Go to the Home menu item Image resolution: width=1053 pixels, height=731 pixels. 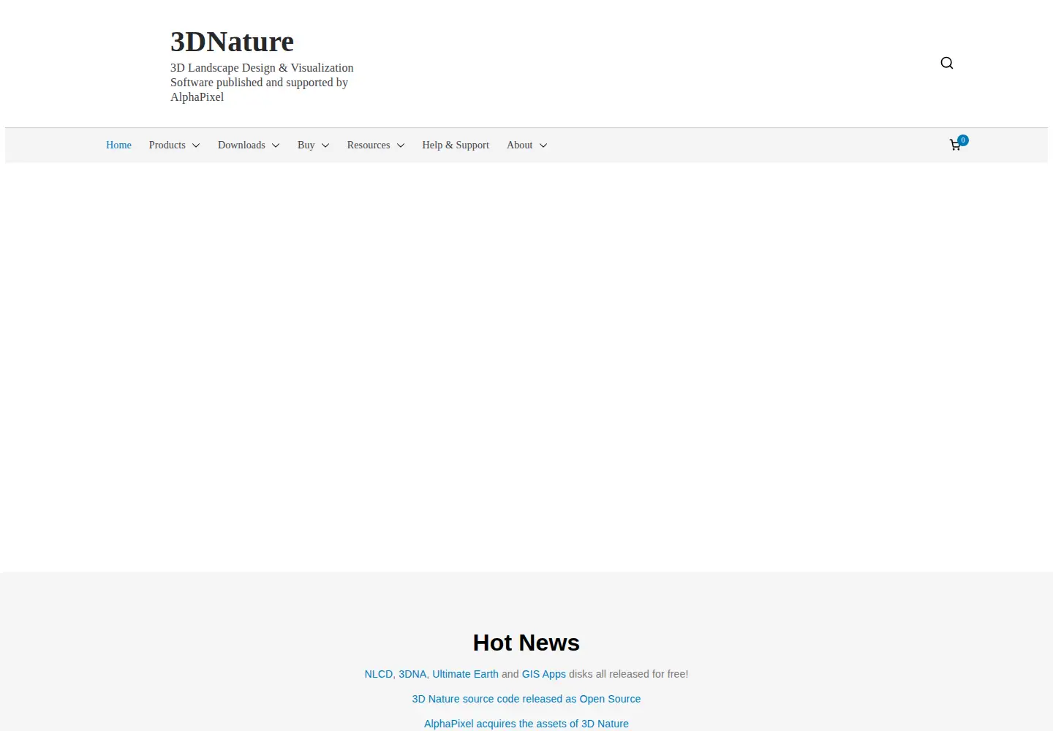point(118,145)
